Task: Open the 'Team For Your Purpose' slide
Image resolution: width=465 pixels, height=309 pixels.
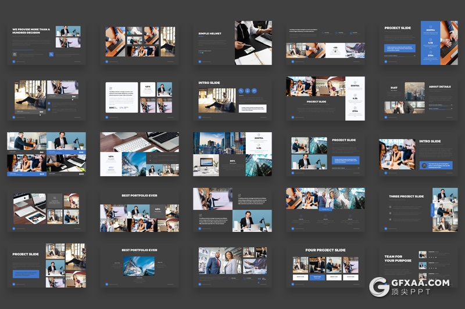Action: pos(419,266)
